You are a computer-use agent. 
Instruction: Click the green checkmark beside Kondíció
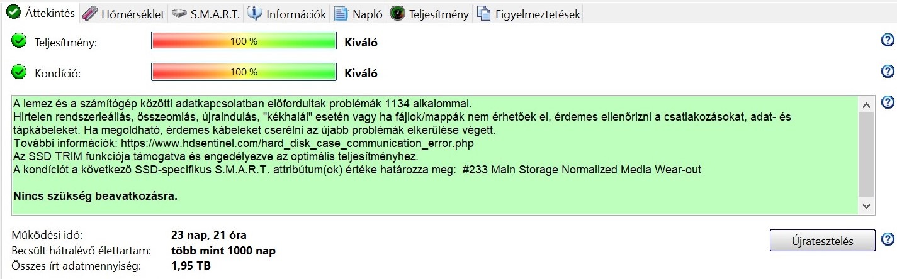[x=20, y=72]
